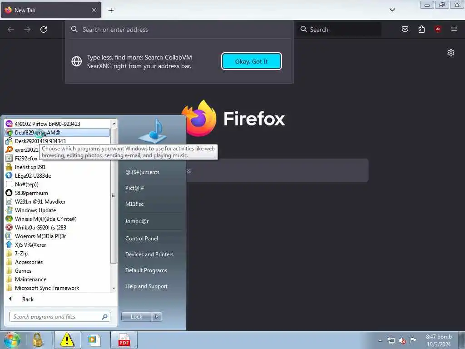Screen dimensions: 465x349
Task: Open M11!!sc link in Start menu
Action: (x=134, y=204)
